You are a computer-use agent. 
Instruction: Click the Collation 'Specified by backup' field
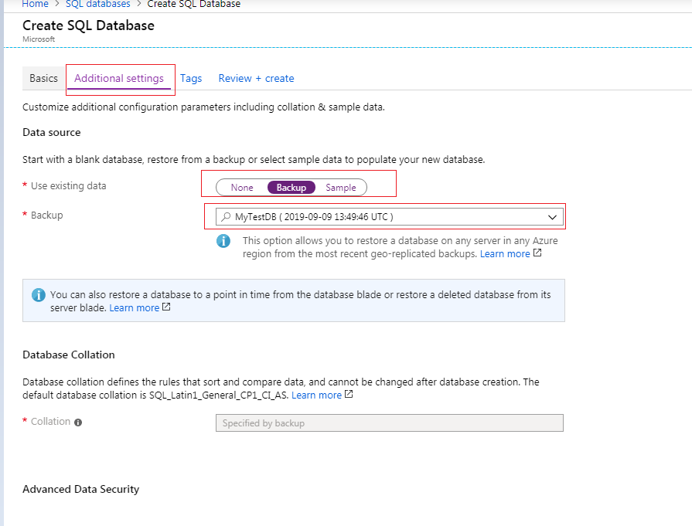[x=389, y=423]
